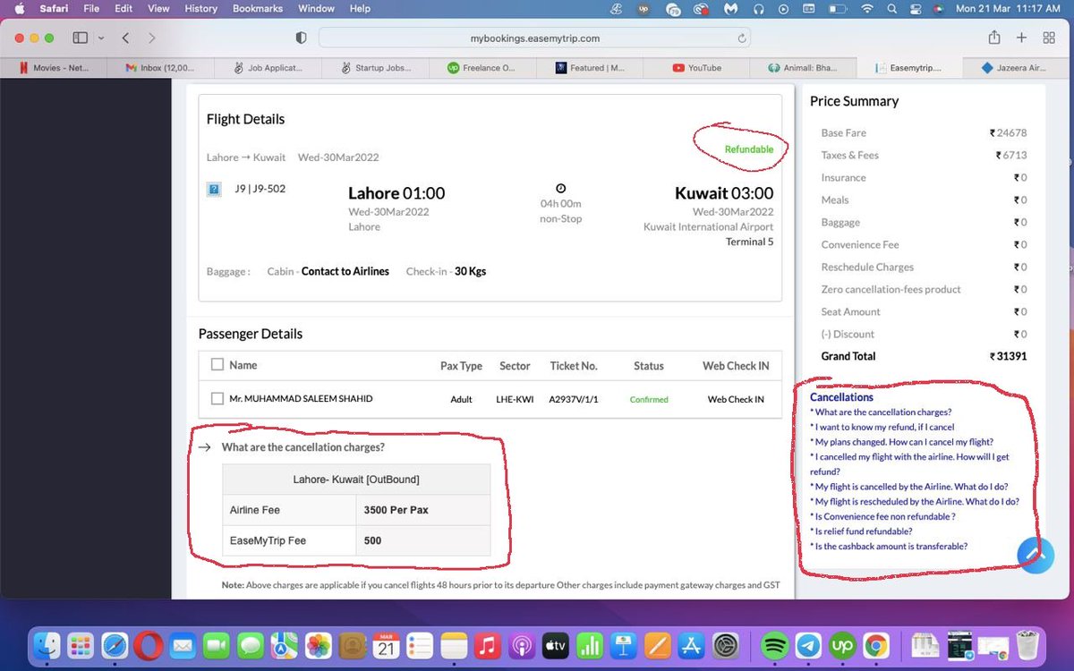Open Control Center in menu bar
The width and height of the screenshot is (1074, 671).
point(914,8)
